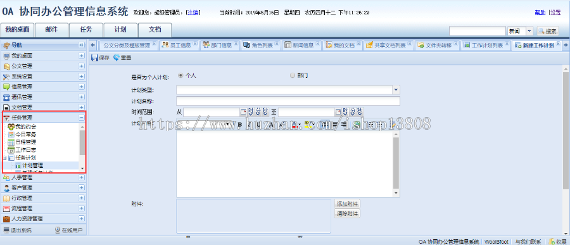Expand the 系统设置 section with its plus button
Image resolution: width=570 pixels, height=245 pixels.
82,77
